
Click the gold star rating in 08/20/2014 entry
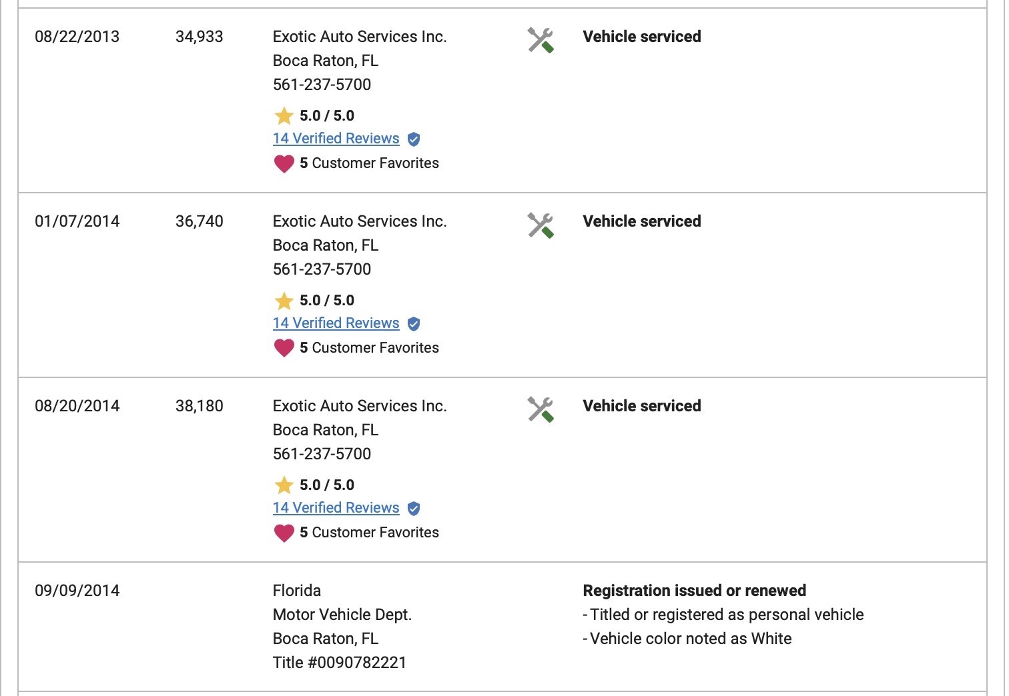click(284, 485)
